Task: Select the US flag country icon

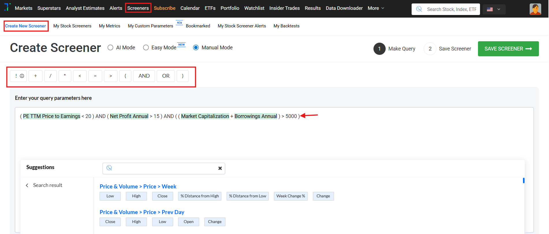Action: (490, 9)
